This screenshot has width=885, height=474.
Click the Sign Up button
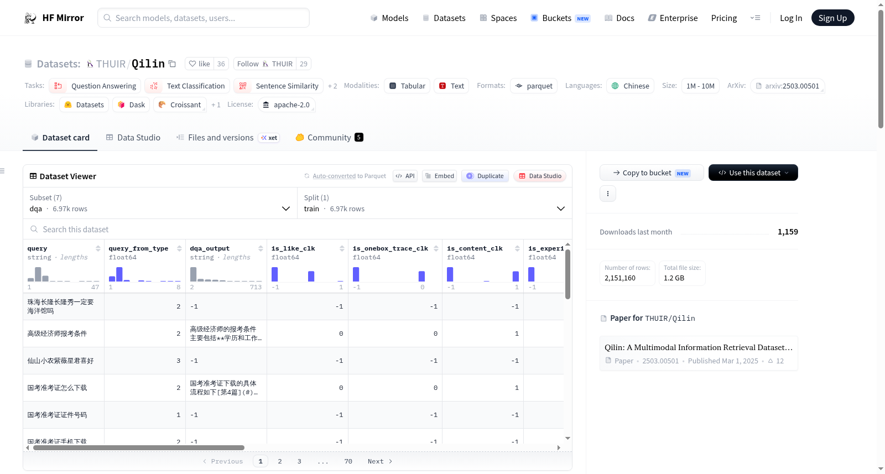(x=833, y=18)
